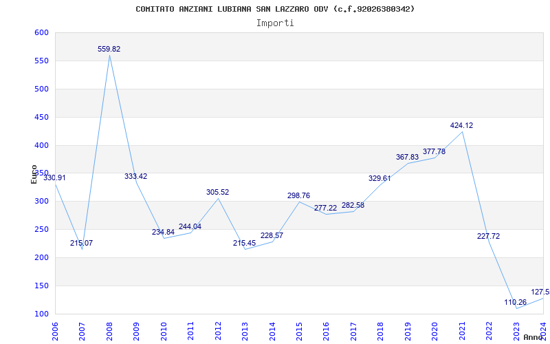Click the 2013 x-axis tick label
Image resolution: width=550 pixels, height=344 pixels.
[x=245, y=332]
